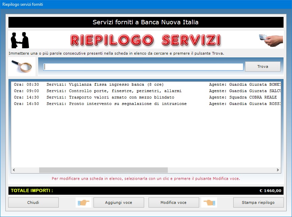This screenshot has height=217, width=292.
Task: Click the pointing hand icon beside Modifica voce
Action: (x=209, y=202)
